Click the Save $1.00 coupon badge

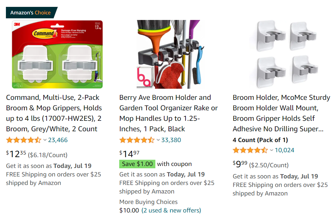click(x=137, y=164)
